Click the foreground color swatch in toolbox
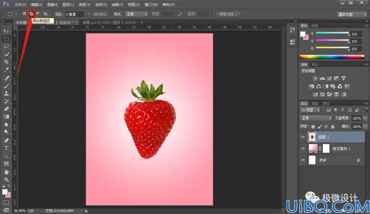This screenshot has width=370, height=214. point(5,192)
